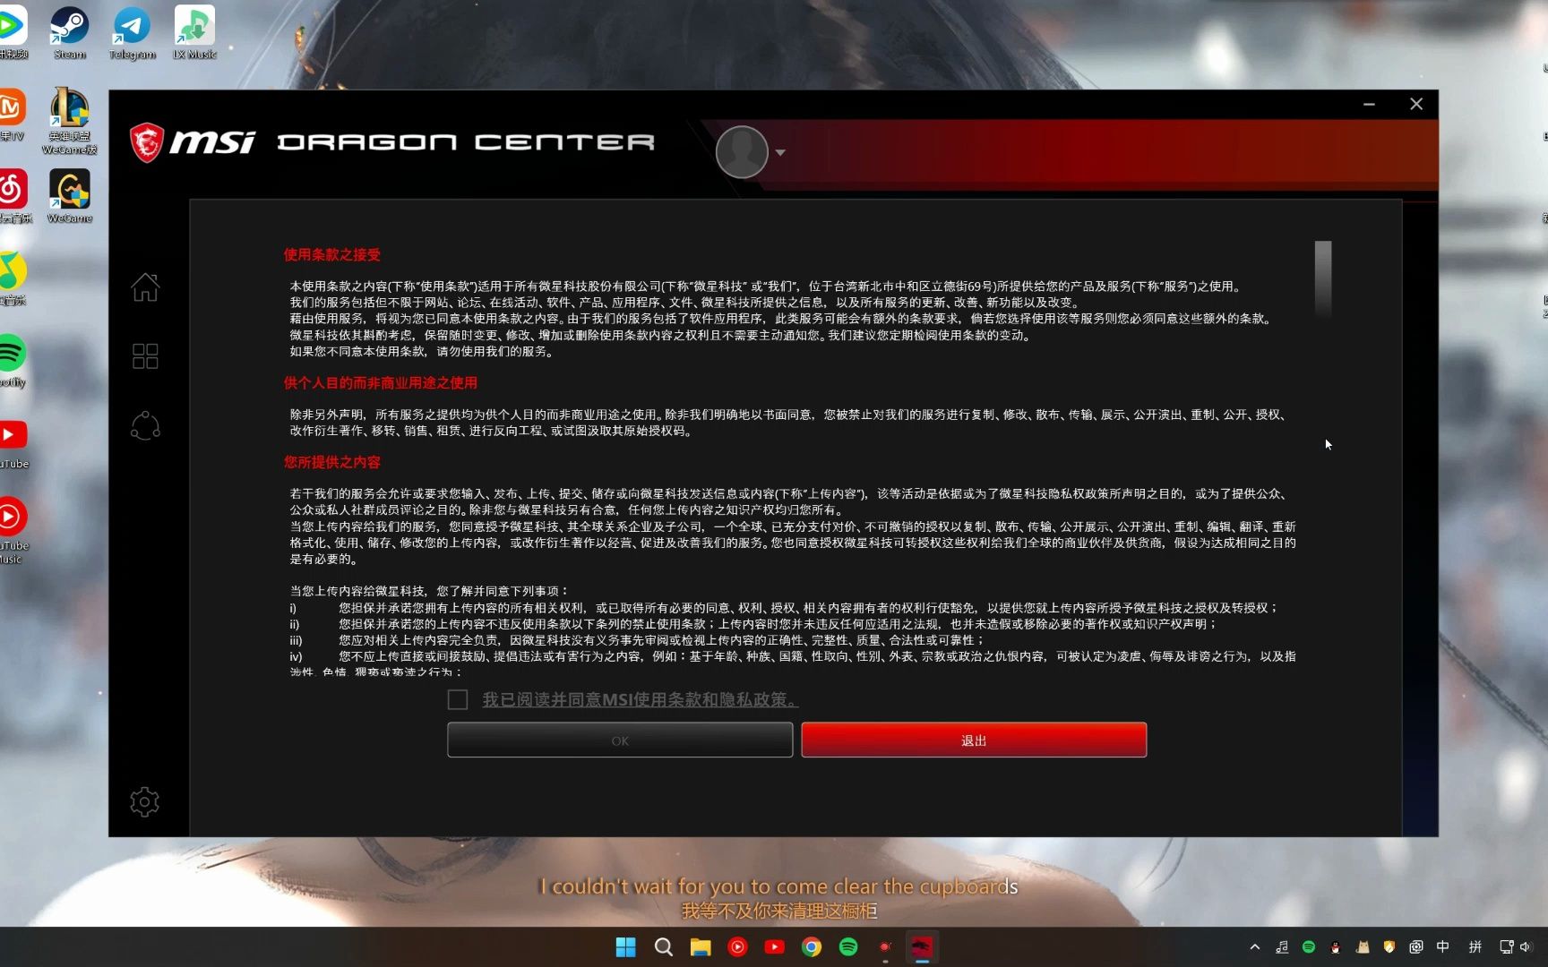Click the screen recorder taskbar icon
Screen dimensions: 1548x967
point(885,947)
